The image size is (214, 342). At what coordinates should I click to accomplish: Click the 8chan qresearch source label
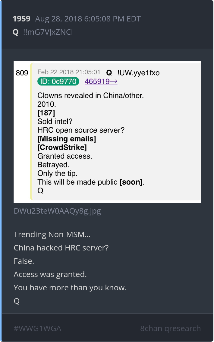171,328
